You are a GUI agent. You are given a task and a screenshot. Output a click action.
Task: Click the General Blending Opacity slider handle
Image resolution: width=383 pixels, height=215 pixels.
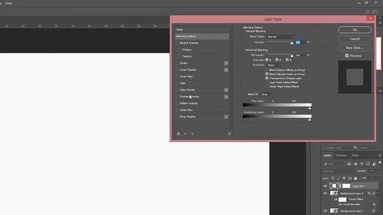291,43
